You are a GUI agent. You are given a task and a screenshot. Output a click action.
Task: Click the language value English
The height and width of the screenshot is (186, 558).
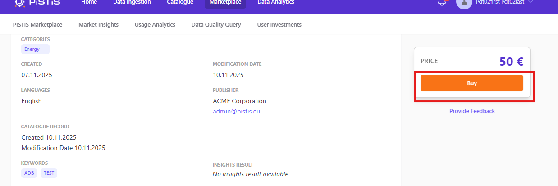click(x=32, y=101)
